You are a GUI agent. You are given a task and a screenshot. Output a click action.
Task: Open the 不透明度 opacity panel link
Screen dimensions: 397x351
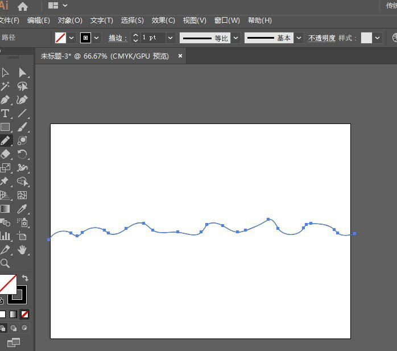[321, 38]
